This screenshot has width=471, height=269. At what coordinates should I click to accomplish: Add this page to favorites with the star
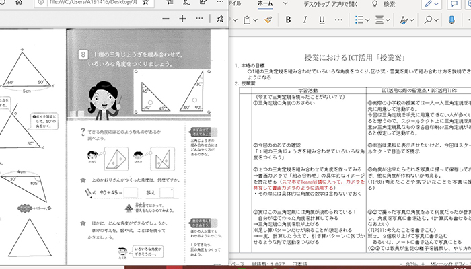(145, 3)
